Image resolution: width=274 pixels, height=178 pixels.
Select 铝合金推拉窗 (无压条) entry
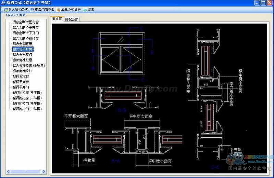coord(29,65)
